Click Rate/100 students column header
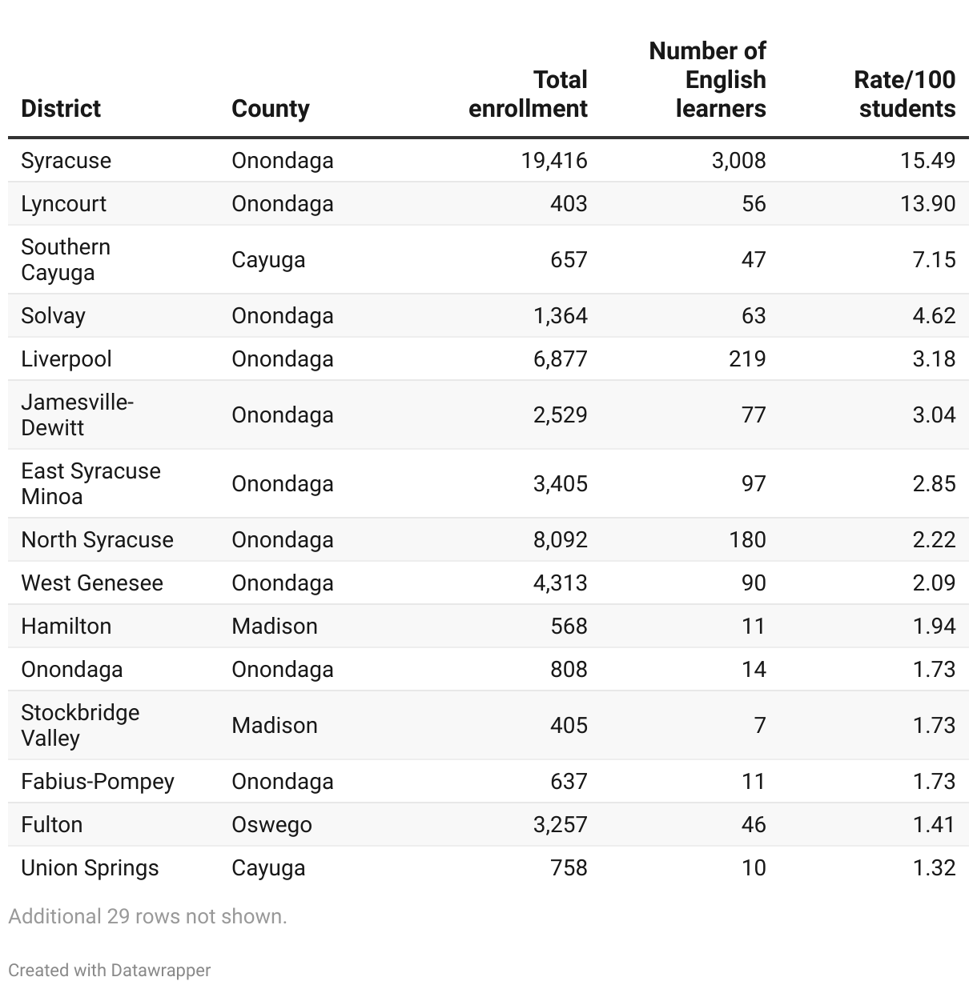Image resolution: width=977 pixels, height=989 pixels. [905, 94]
